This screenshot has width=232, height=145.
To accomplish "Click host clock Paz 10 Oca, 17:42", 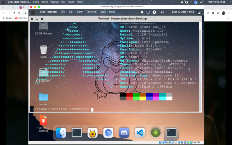I will (x=217, y=2).
